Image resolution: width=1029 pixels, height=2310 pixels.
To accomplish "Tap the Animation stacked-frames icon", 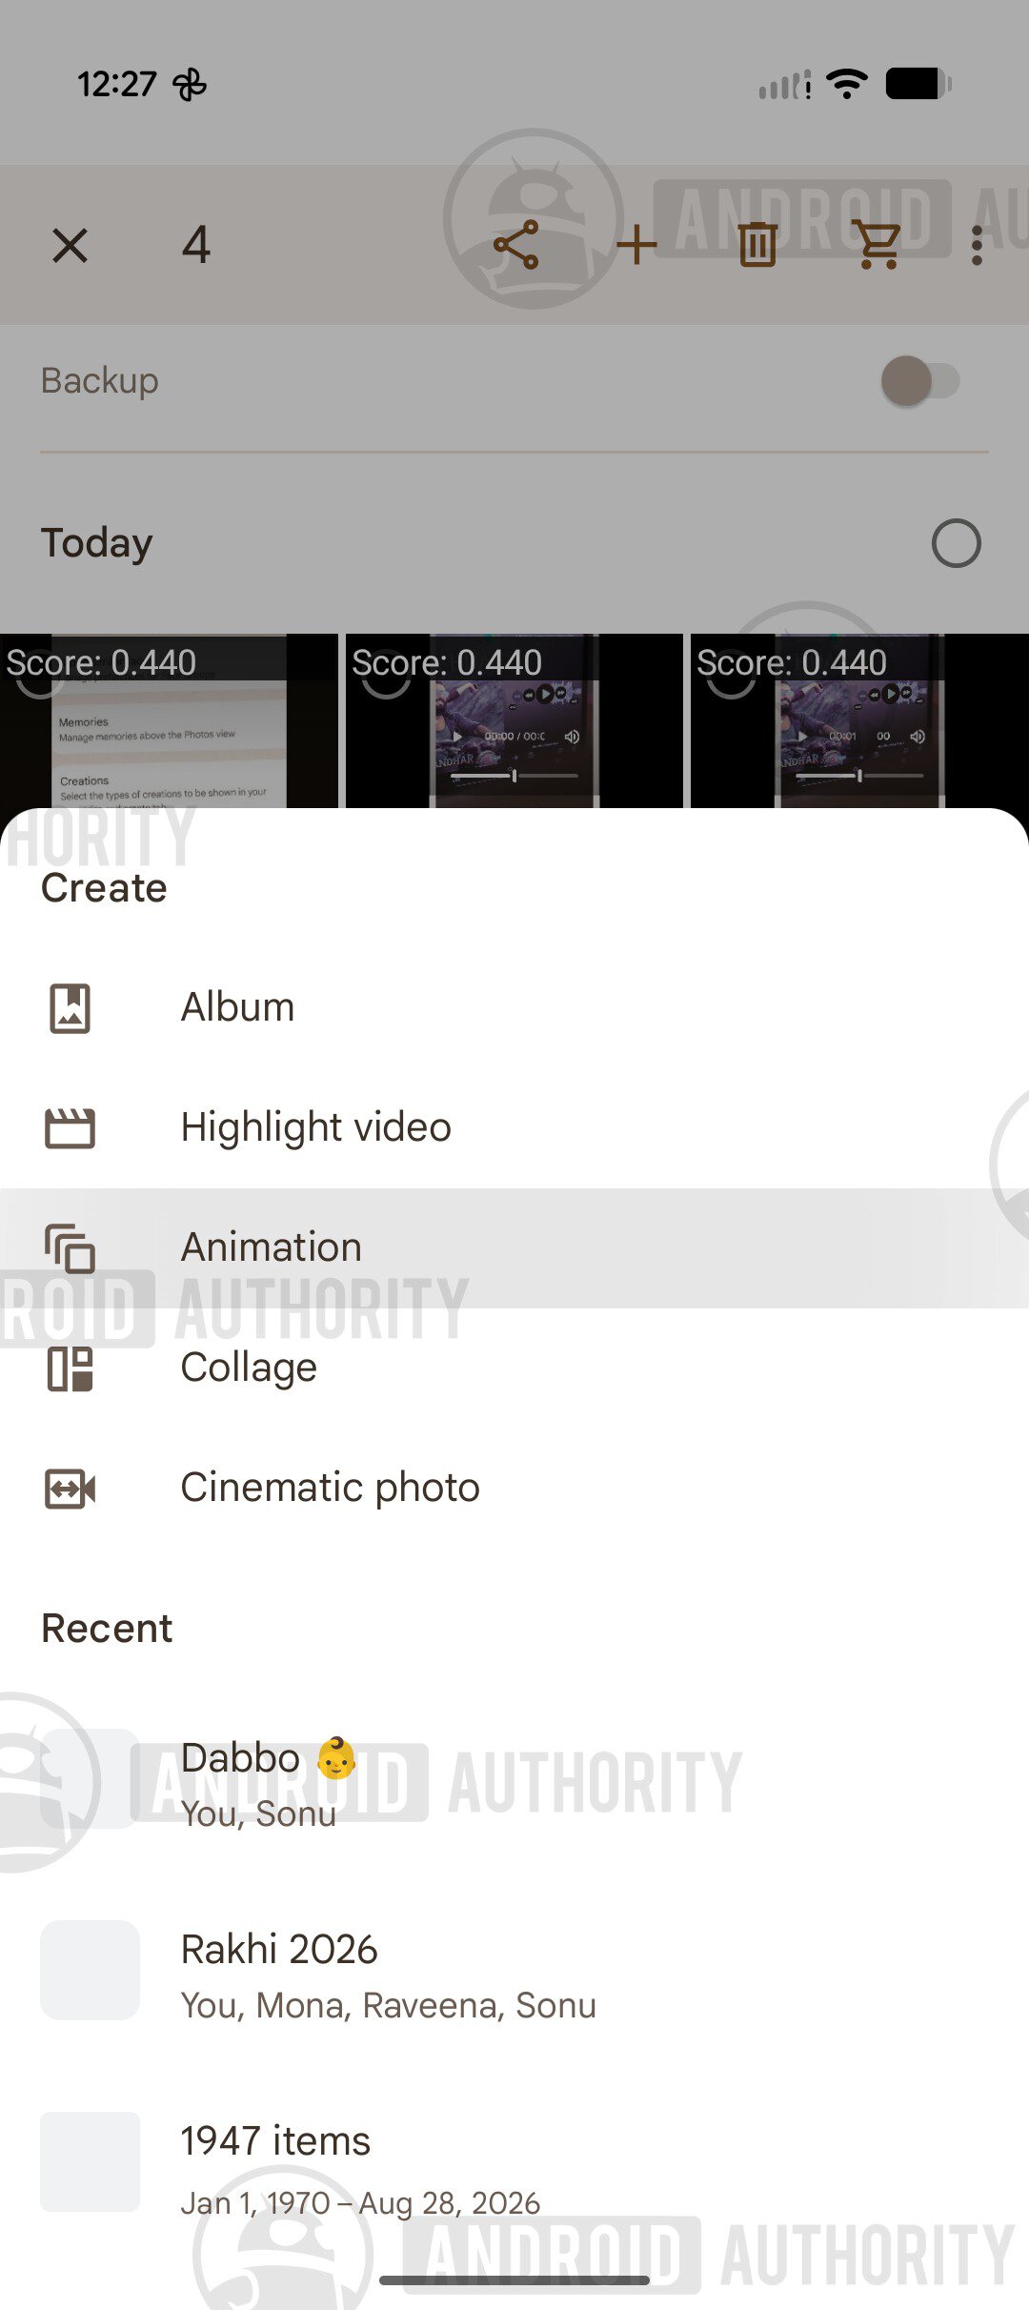I will click(x=70, y=1248).
